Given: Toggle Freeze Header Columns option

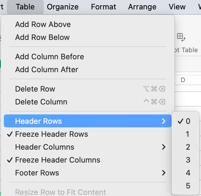Looking at the screenshot, I should tap(58, 160).
